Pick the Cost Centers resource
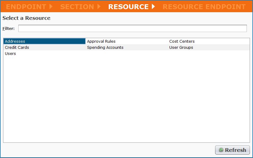Image resolution: width=253 pixels, height=158 pixels. [182, 41]
